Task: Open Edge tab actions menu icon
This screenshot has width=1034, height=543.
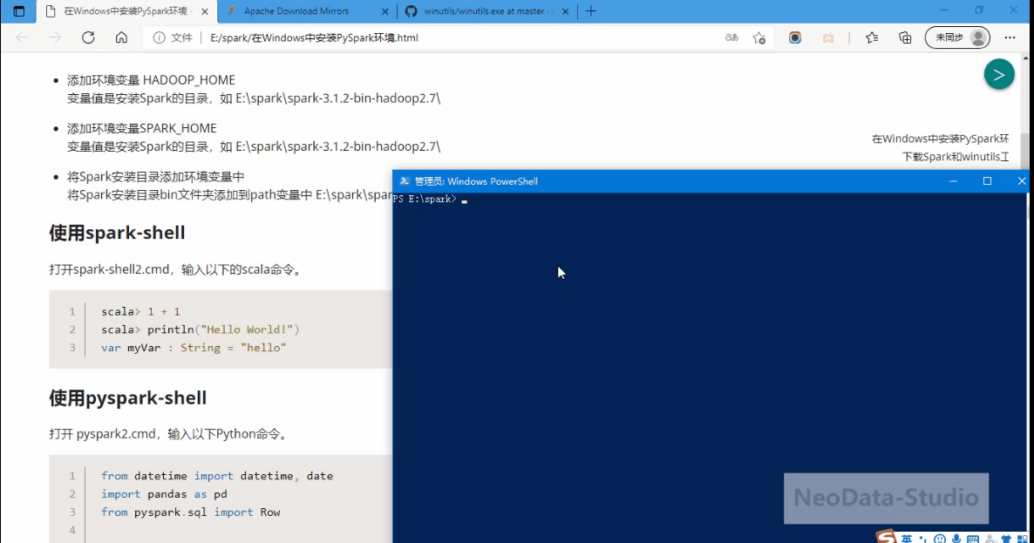Action: coord(19,11)
